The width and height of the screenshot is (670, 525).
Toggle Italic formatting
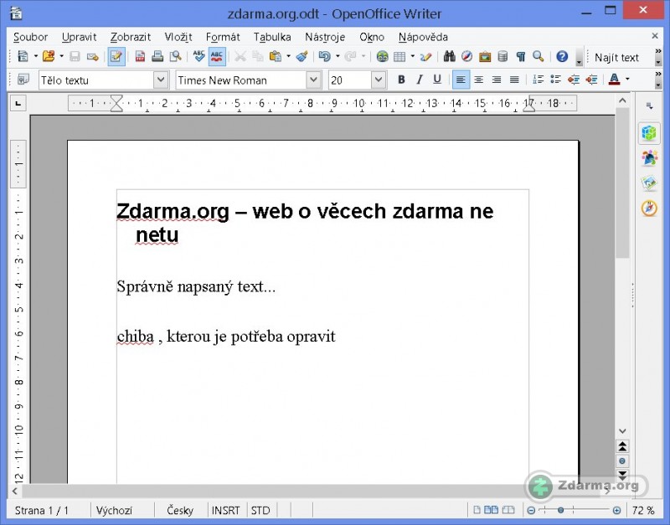click(420, 80)
